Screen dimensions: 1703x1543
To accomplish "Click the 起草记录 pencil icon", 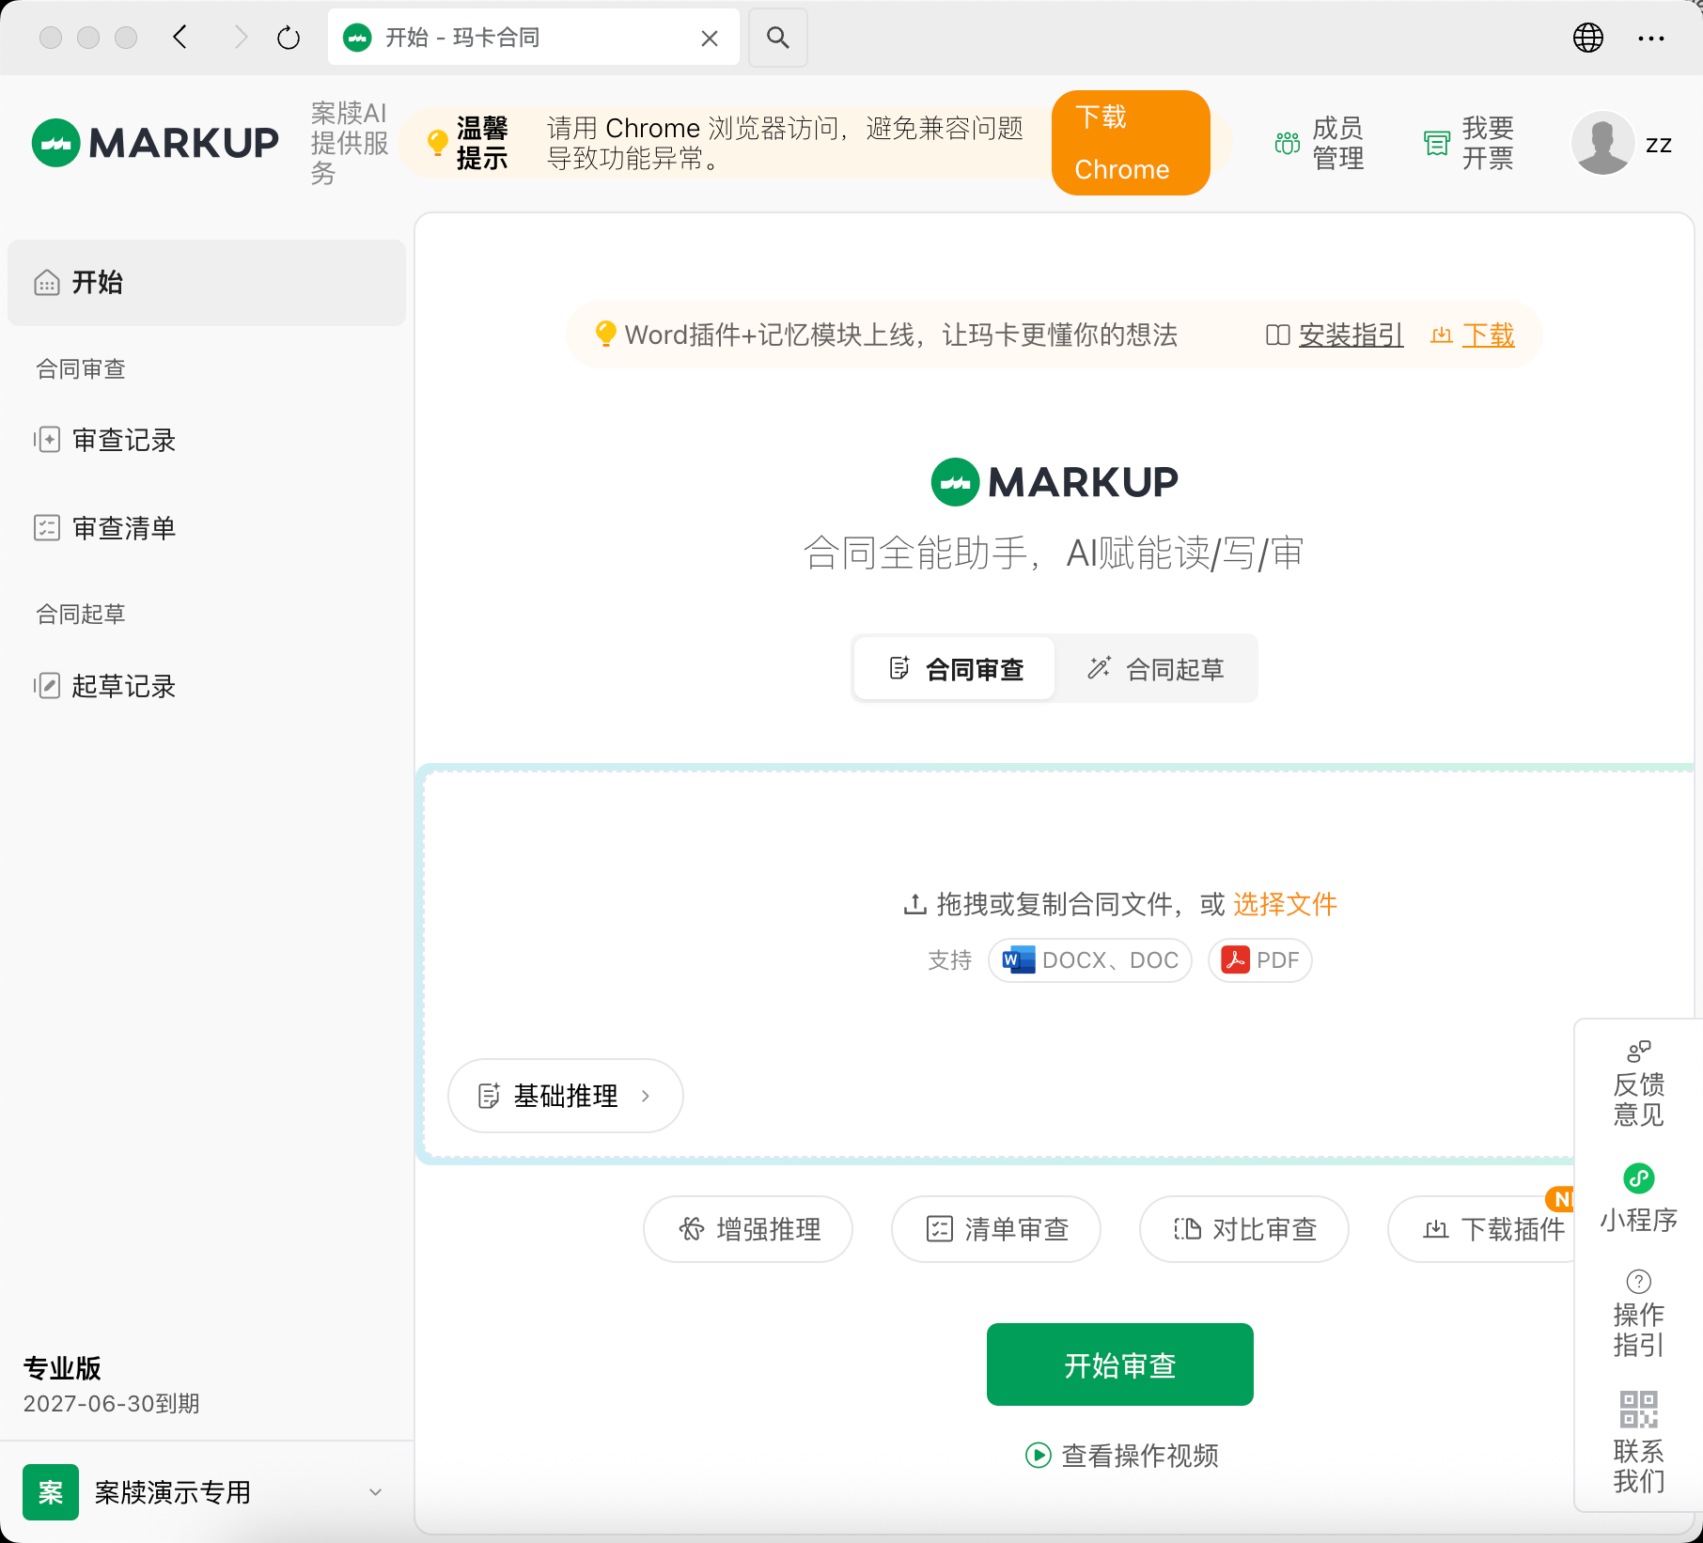I will pyautogui.click(x=47, y=686).
